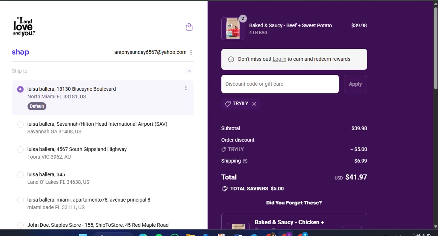Click the Apply discount button
Screen dimensions: 438x236
355,84
